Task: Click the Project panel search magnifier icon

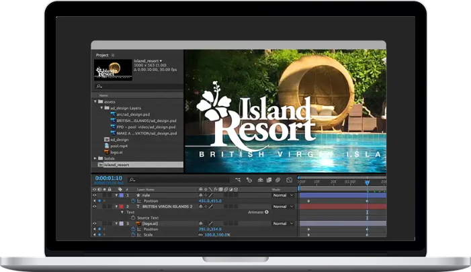Action: tap(99, 86)
